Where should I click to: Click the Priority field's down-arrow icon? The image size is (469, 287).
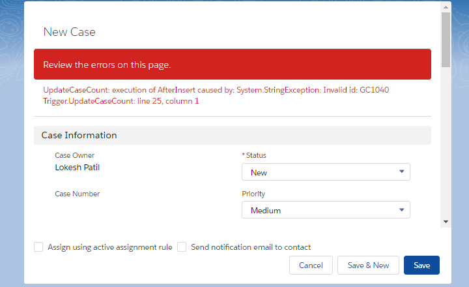[x=402, y=210]
